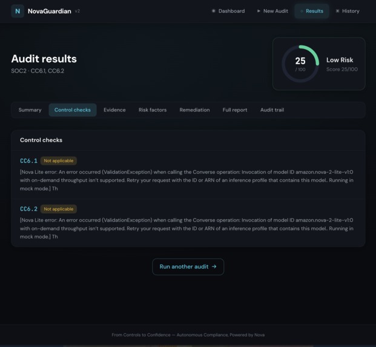Click the History square icon
This screenshot has width=376, height=347.
(x=337, y=11)
